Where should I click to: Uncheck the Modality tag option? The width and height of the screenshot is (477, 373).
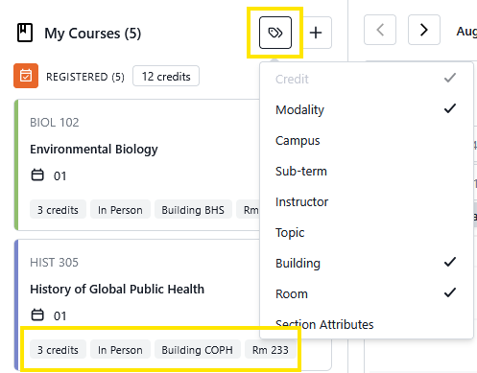pos(367,109)
